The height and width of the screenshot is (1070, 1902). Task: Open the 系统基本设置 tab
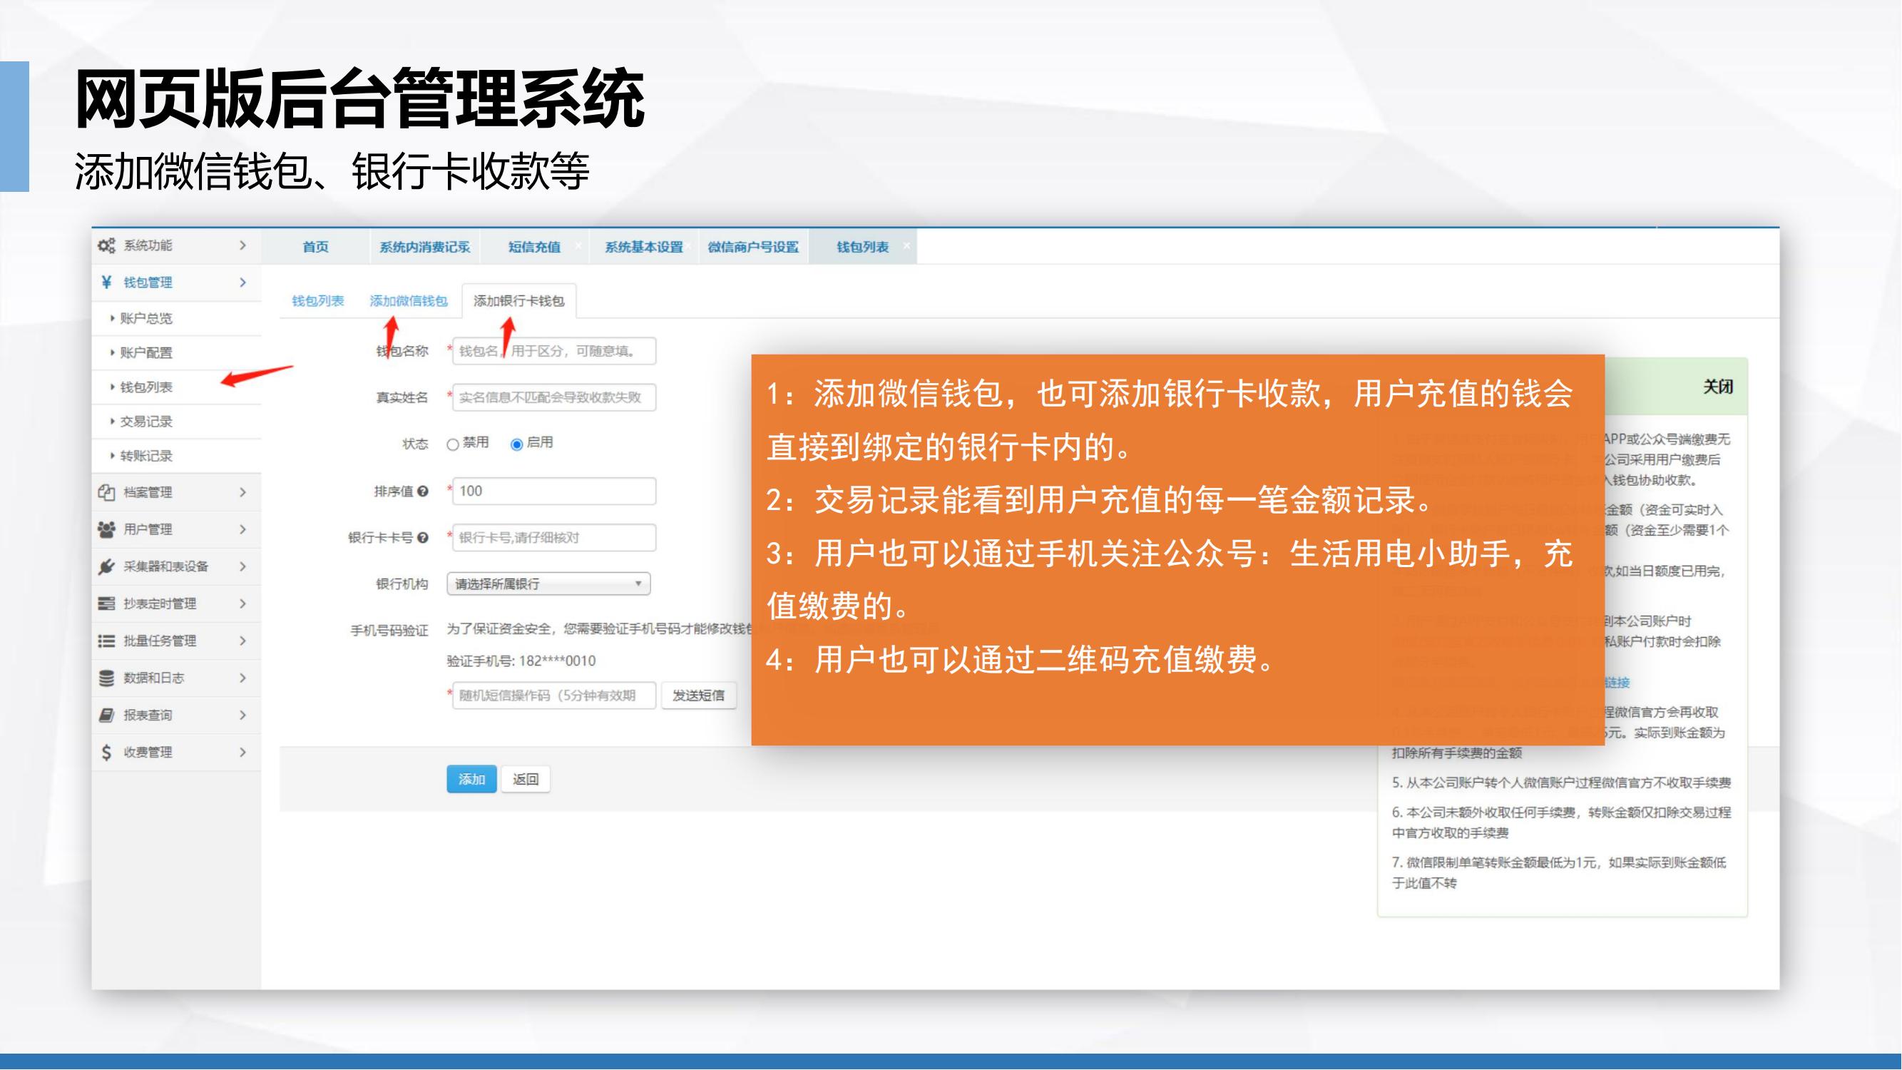pyautogui.click(x=643, y=247)
